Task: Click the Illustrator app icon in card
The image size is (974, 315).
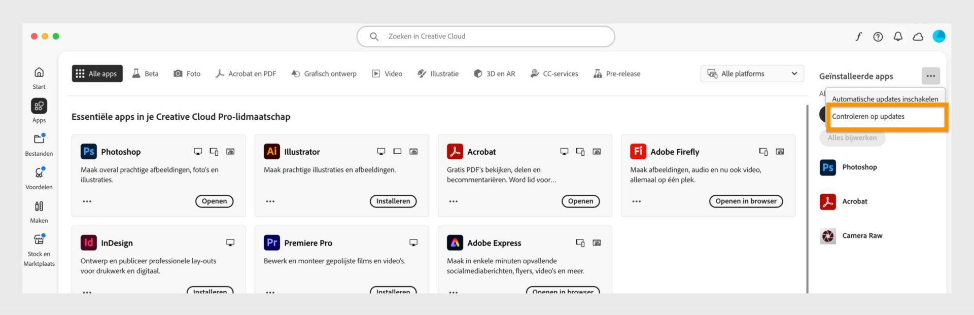Action: 272,151
